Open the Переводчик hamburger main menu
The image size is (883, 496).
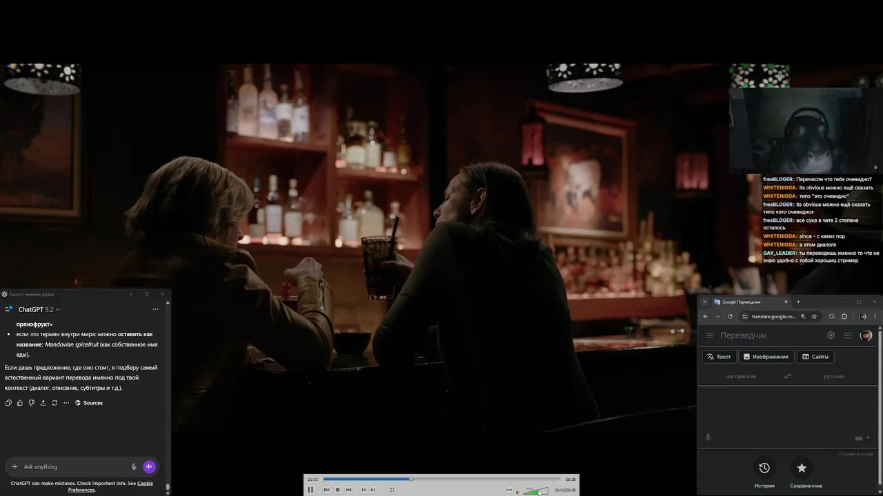click(x=710, y=335)
